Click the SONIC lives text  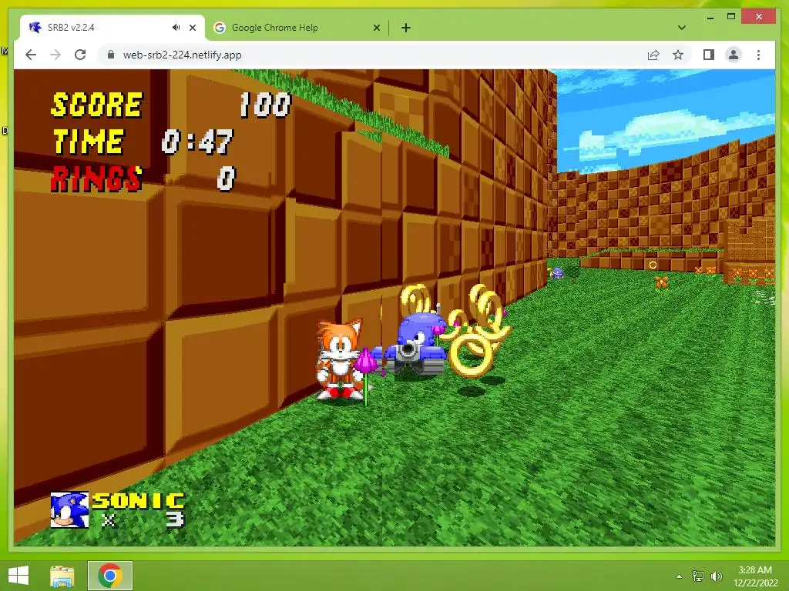tap(139, 501)
